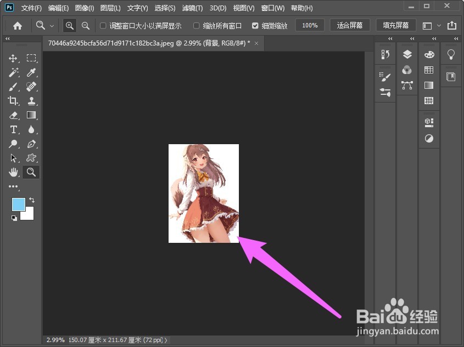Image resolution: width=464 pixels, height=347 pixels.
Task: Open workspace switcher dropdown arrow
Action: pos(439,26)
